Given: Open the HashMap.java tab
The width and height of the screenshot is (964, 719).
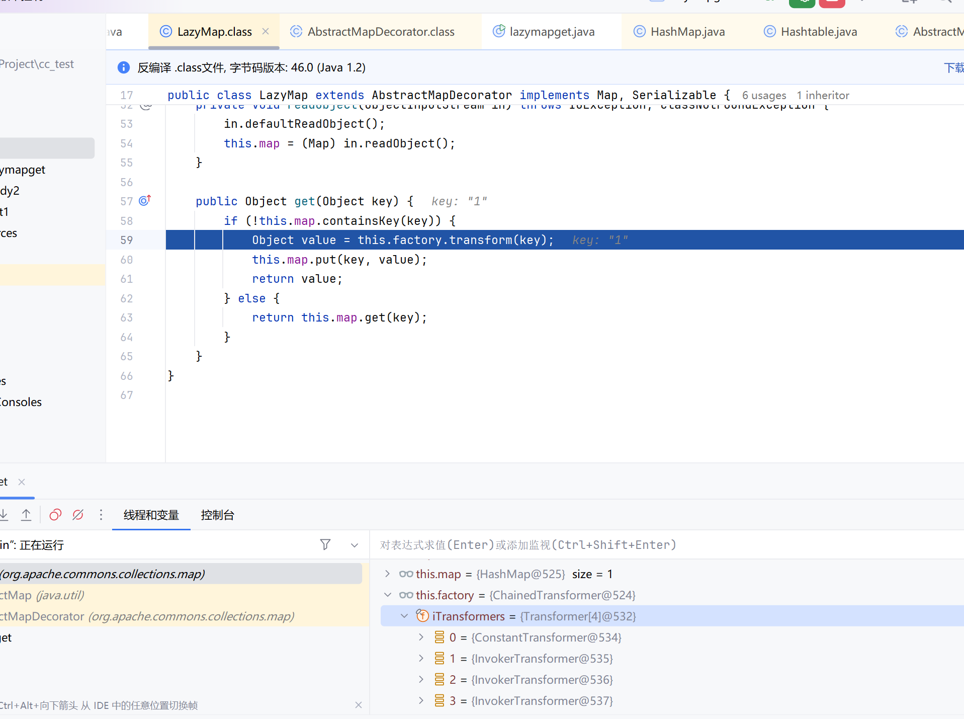Looking at the screenshot, I should tap(687, 32).
